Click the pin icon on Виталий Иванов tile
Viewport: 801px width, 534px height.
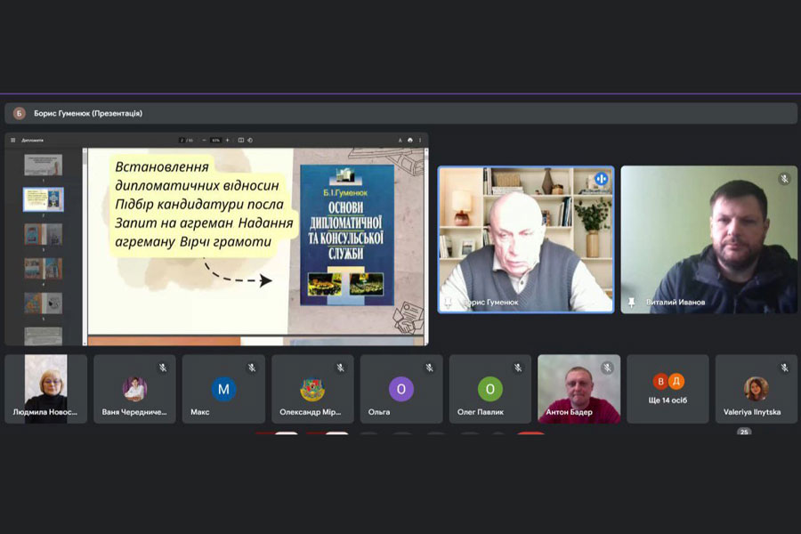[x=631, y=303]
